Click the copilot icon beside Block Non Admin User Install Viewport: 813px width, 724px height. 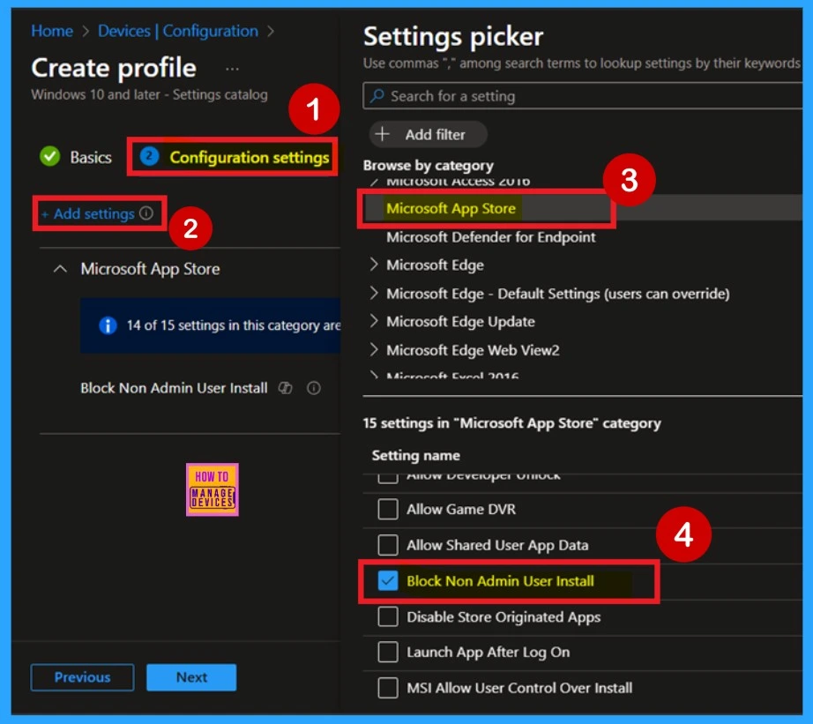[x=285, y=388]
